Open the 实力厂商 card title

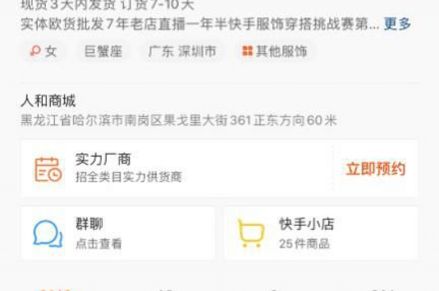click(x=103, y=159)
